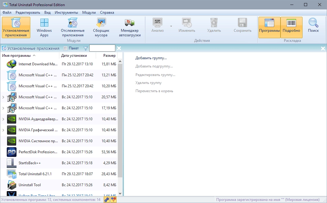This screenshot has width=327, height=203.
Task: Open the Установленные приложения module
Action: point(16,27)
